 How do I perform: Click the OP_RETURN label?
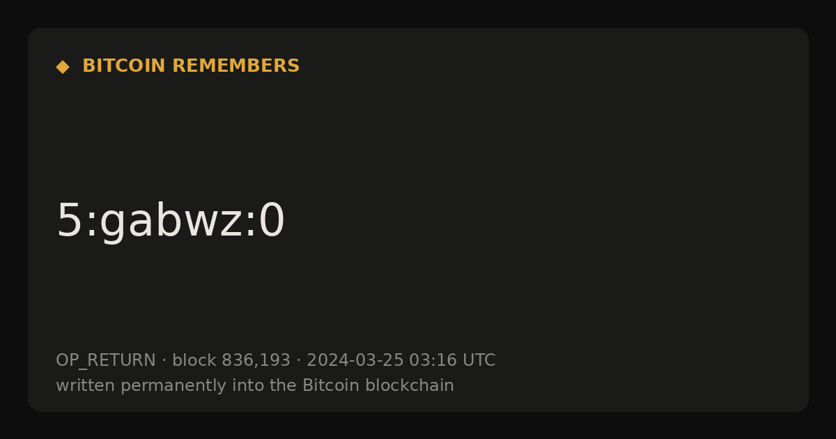[106, 361]
